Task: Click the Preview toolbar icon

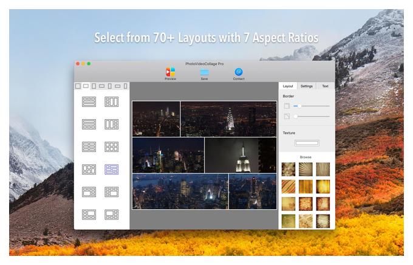Action: [171, 72]
